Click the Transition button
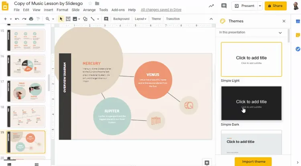This screenshot has height=166, width=301. (173, 19)
